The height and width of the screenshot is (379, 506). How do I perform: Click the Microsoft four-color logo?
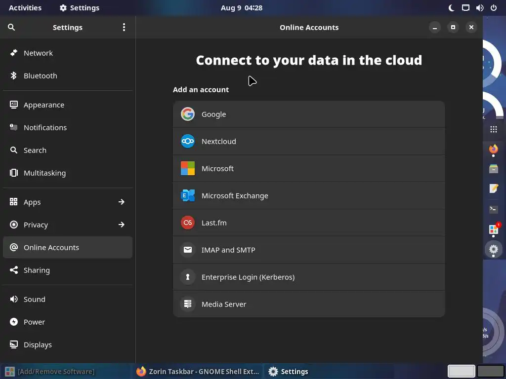[x=188, y=168]
